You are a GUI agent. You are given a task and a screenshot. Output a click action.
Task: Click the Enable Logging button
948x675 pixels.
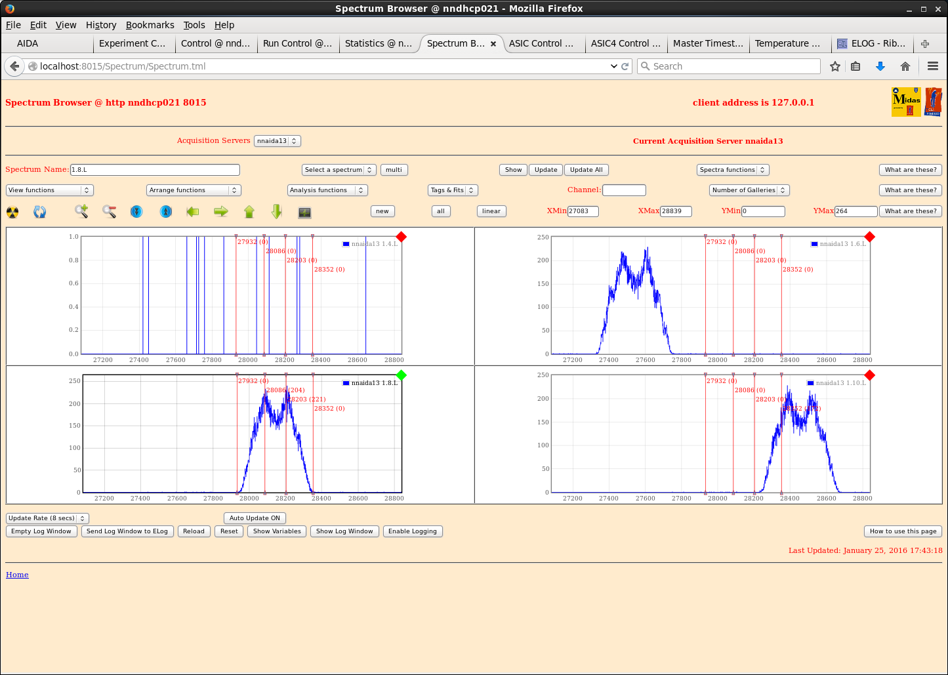click(412, 531)
